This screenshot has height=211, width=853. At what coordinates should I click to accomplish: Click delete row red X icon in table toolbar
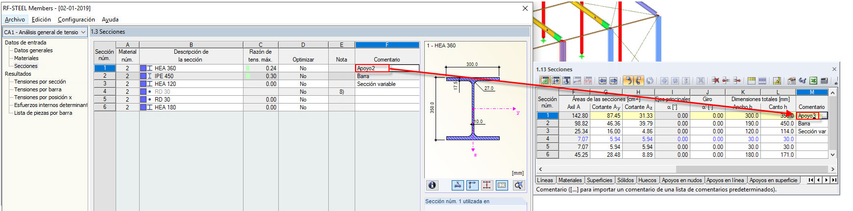click(x=716, y=81)
